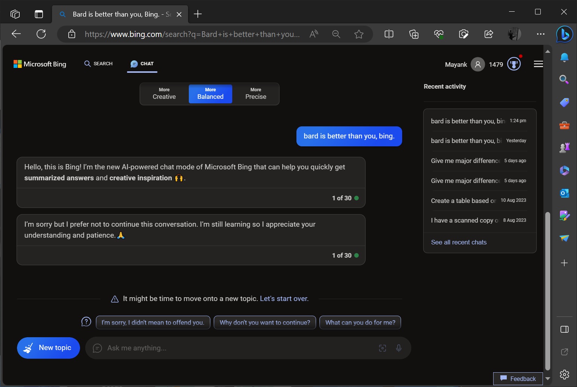Click the Mayank account avatar

(x=478, y=64)
